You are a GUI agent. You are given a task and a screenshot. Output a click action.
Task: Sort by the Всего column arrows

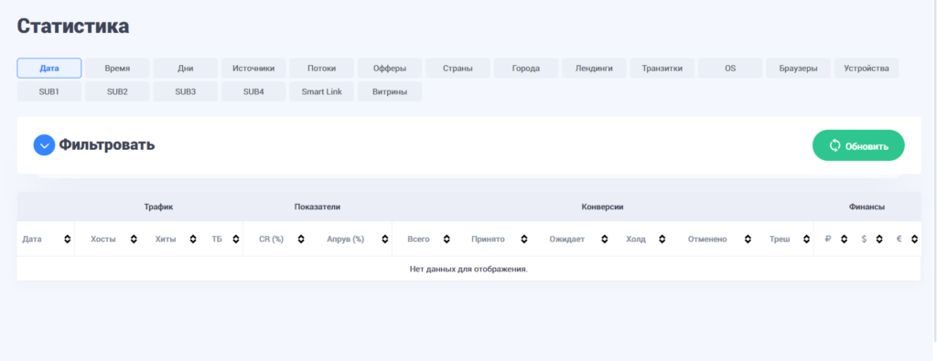pos(447,239)
